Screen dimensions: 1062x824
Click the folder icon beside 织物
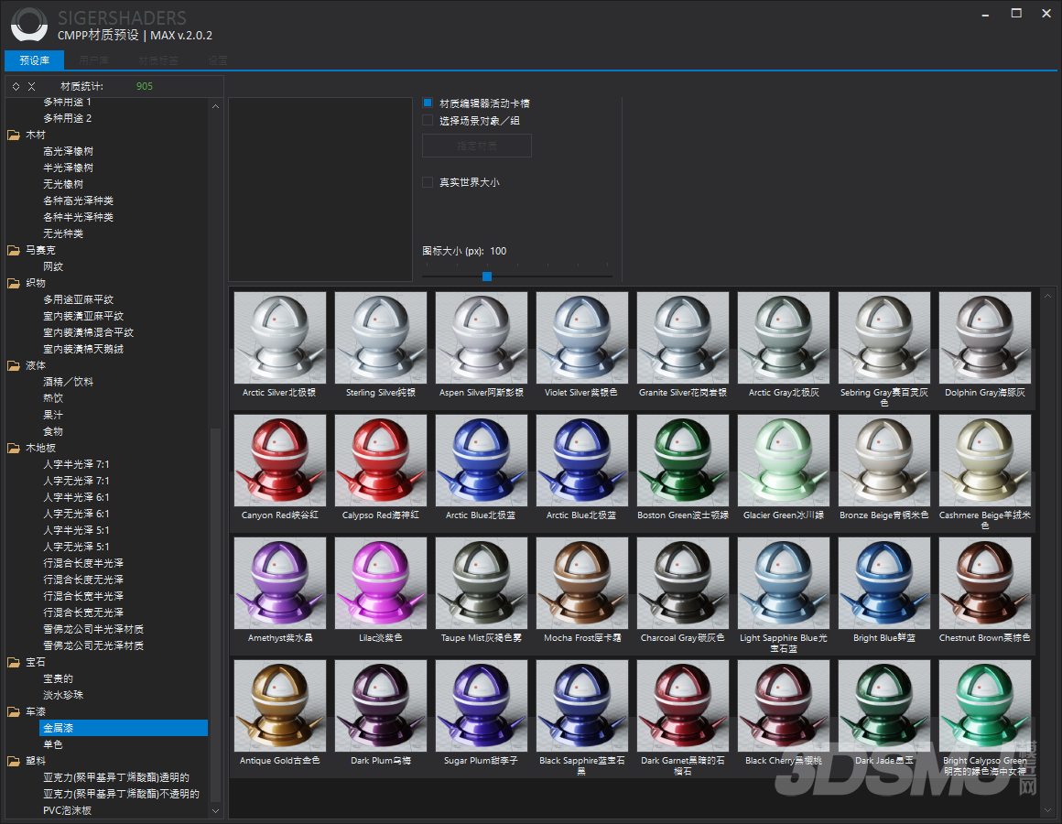14,283
